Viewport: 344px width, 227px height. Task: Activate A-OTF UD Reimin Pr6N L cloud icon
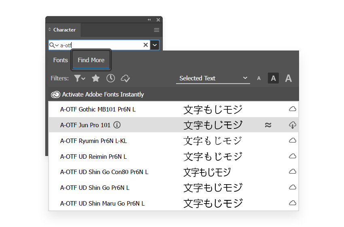pos(293,156)
